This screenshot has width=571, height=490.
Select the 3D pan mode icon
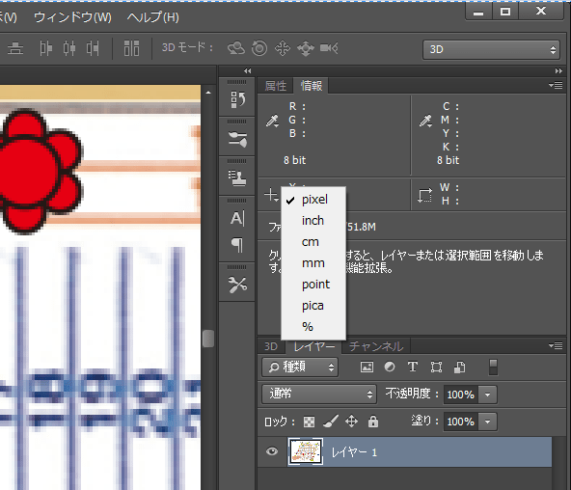click(283, 48)
